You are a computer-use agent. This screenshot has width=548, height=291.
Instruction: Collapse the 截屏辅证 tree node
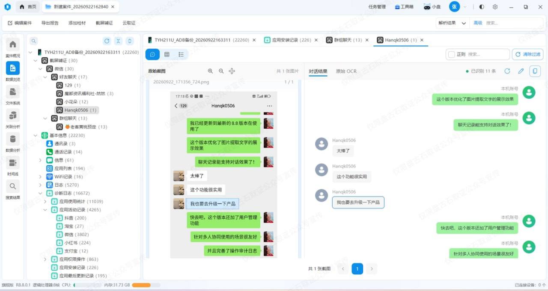(36, 61)
